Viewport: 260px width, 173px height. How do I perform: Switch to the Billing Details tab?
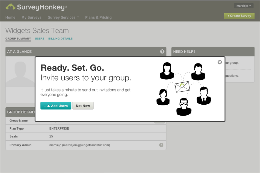tap(60, 39)
